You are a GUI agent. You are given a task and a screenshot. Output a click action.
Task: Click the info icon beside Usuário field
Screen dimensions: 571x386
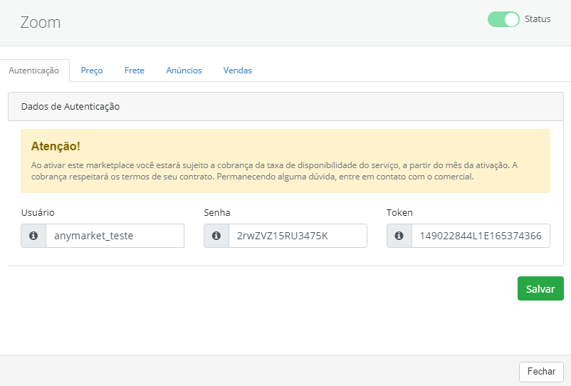click(x=33, y=236)
